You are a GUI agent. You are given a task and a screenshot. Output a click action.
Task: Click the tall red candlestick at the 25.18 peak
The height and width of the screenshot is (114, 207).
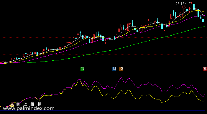pos(192,6)
